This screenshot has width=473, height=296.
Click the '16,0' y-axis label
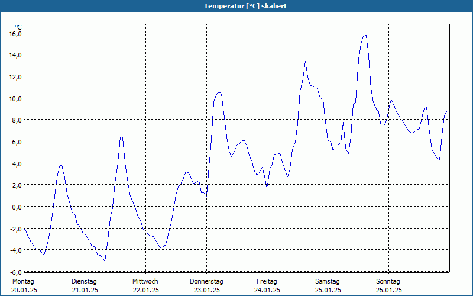tap(16, 33)
